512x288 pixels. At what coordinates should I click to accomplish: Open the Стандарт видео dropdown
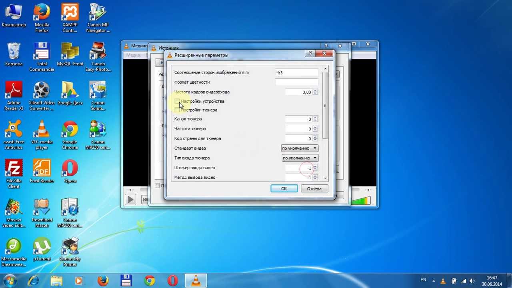click(x=300, y=148)
